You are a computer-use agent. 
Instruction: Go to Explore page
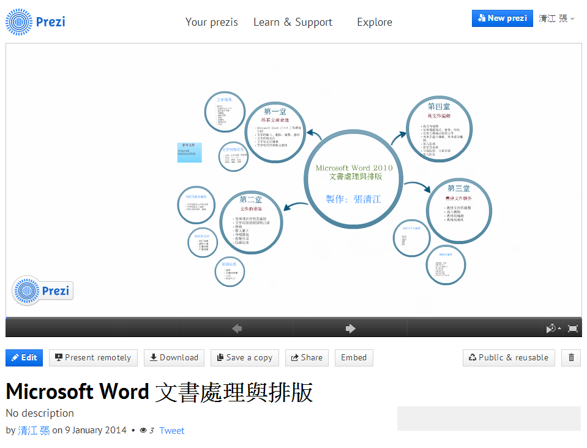[375, 22]
